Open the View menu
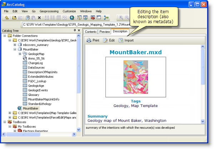 pos(25,11)
